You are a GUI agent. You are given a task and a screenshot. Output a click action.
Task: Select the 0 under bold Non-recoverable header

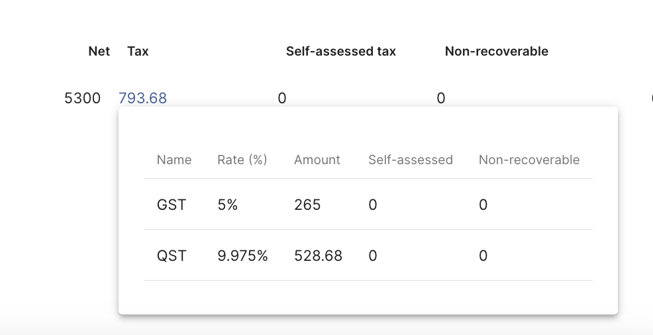[441, 98]
